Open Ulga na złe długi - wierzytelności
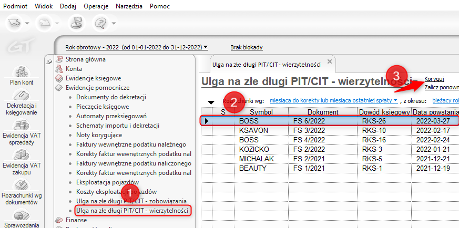 pos(133,211)
